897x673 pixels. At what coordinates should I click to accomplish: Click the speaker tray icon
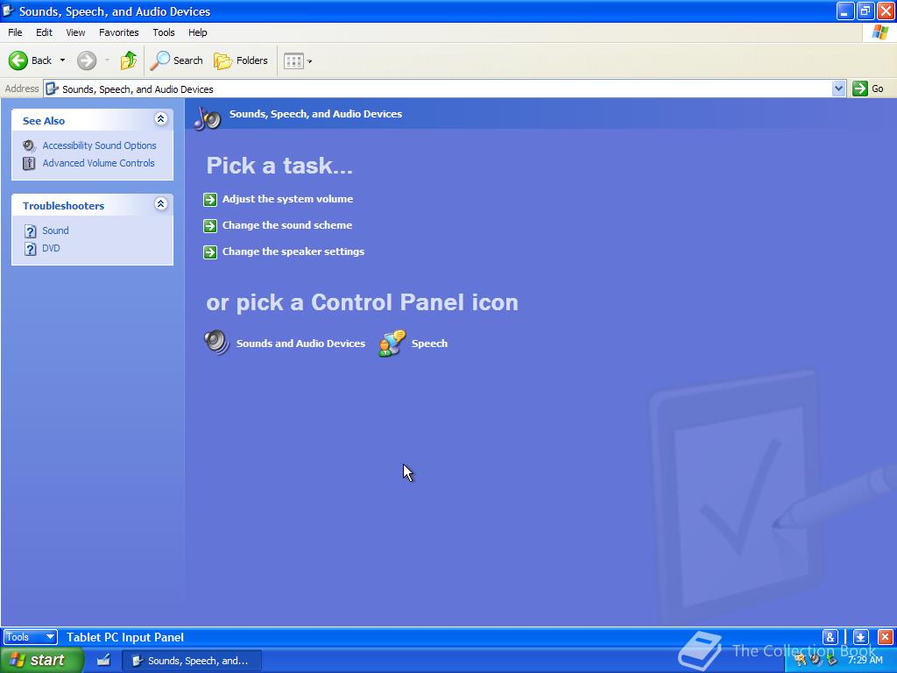point(816,660)
